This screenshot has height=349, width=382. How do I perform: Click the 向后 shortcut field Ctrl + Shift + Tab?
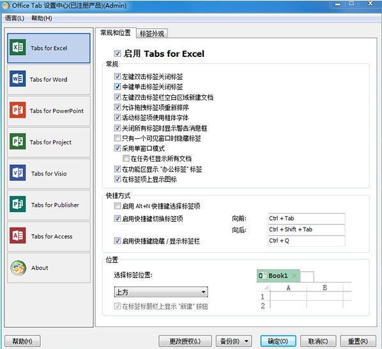point(307,229)
